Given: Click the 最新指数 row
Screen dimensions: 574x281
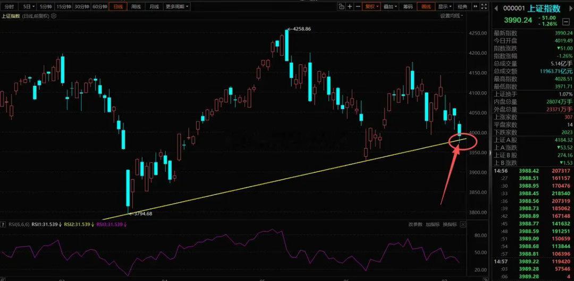Looking at the screenshot, I should 533,33.
